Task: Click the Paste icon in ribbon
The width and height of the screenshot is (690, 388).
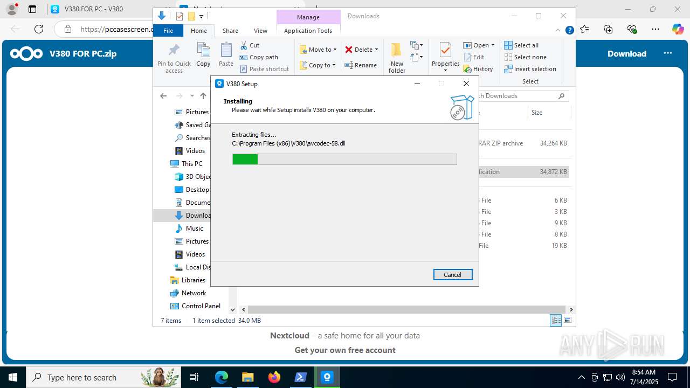Action: click(x=226, y=55)
